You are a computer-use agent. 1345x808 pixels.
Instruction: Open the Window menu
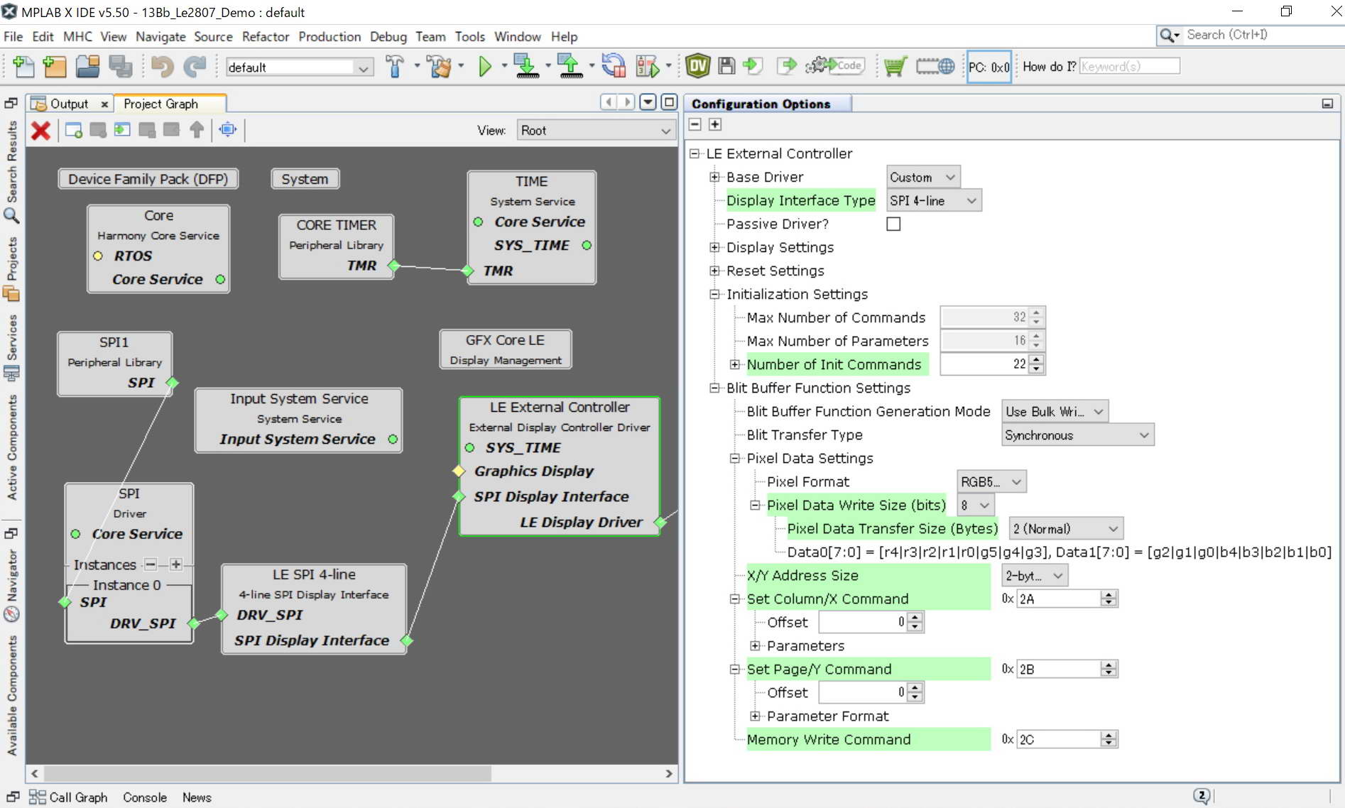point(517,36)
